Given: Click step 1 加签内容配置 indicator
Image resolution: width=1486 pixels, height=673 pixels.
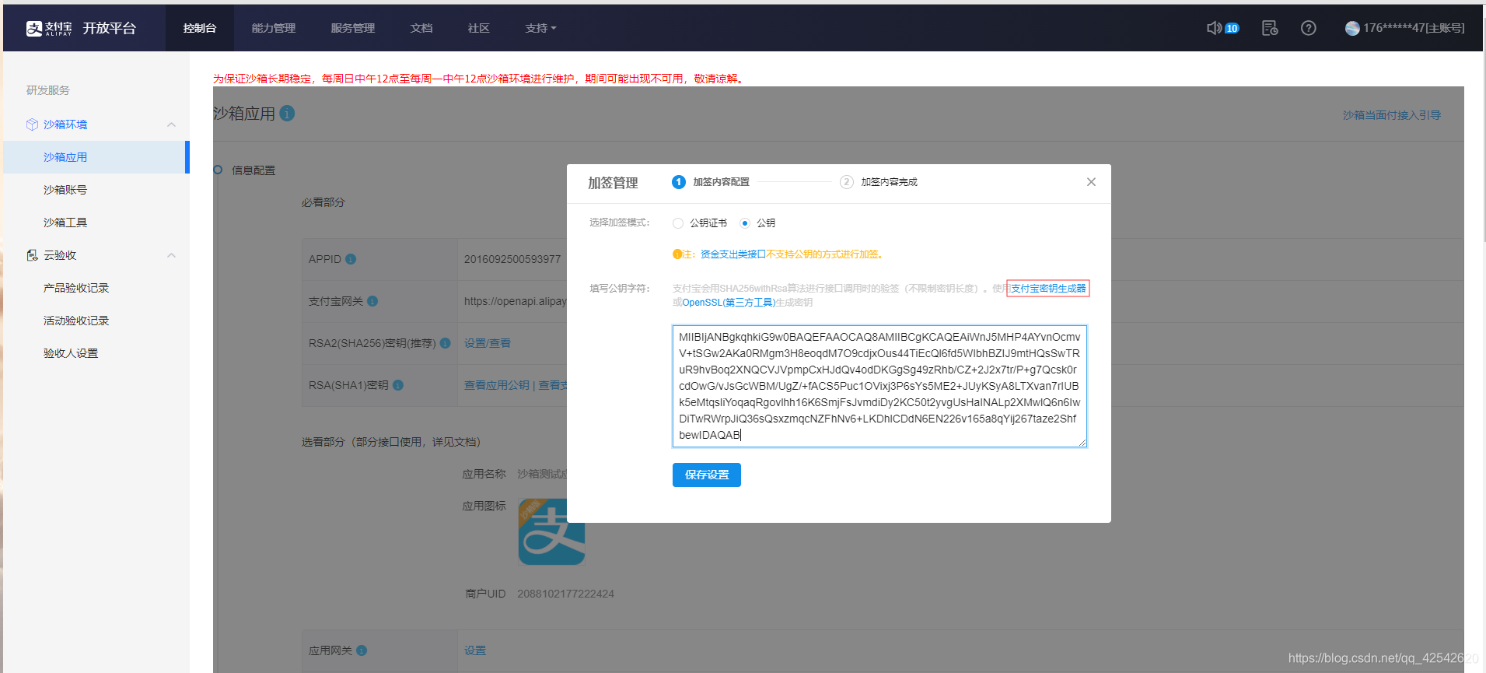Looking at the screenshot, I should pyautogui.click(x=711, y=182).
